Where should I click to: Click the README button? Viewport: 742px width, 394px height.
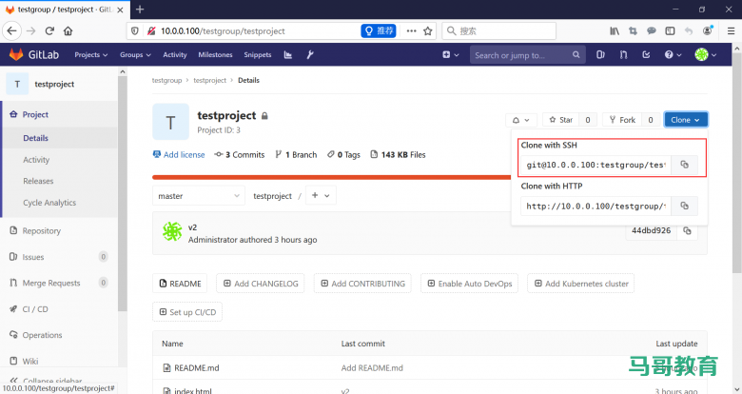coord(180,284)
